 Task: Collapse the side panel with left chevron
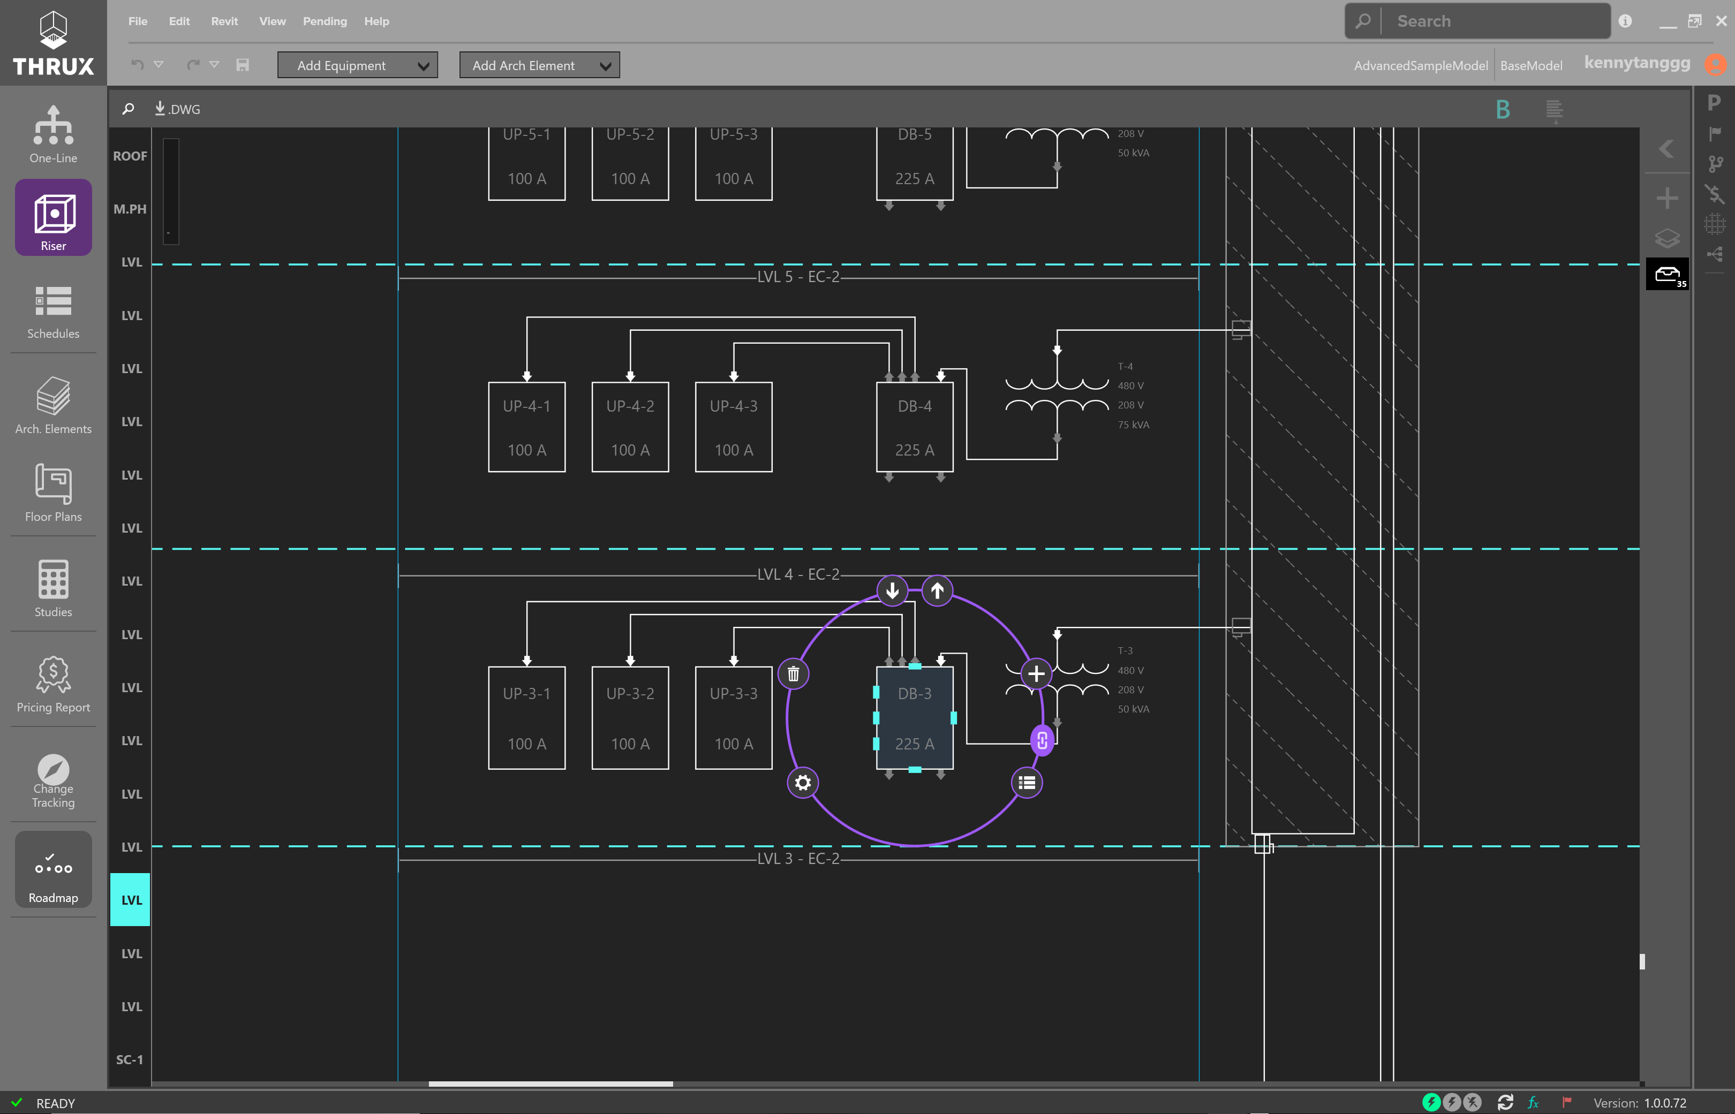[1666, 149]
